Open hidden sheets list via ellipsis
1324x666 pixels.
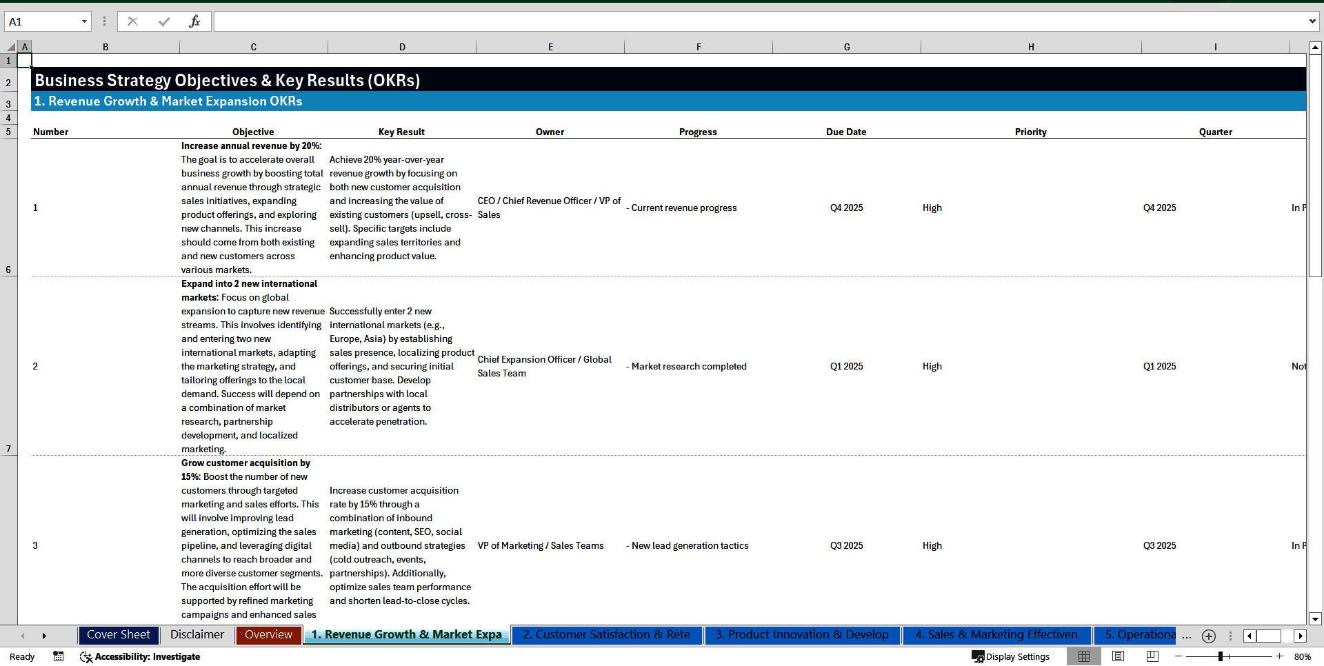pos(1187,636)
